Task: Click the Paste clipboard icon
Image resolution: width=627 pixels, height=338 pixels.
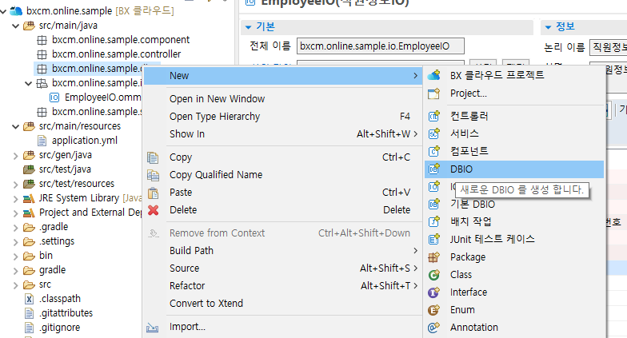Action: (x=153, y=193)
